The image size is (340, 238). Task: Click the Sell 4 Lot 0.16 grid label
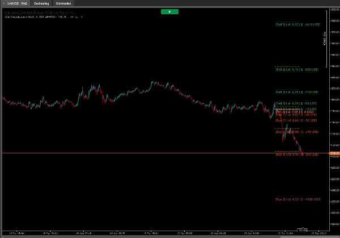[296, 69]
